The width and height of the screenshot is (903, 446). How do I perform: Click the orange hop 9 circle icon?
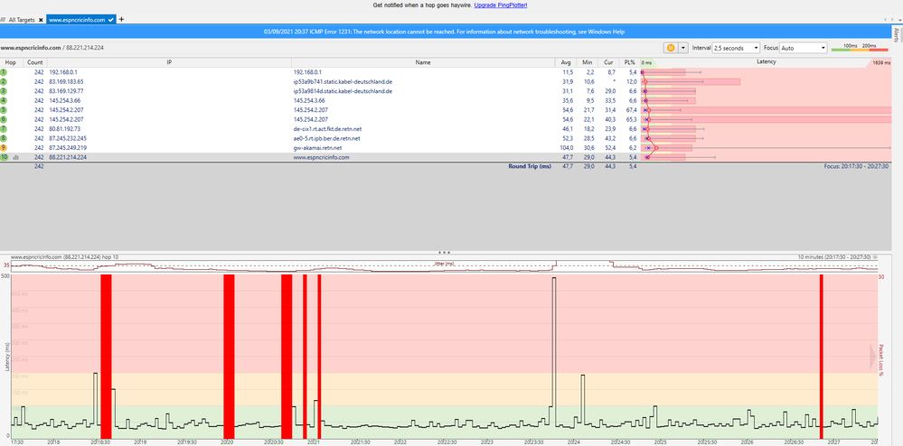[x=5, y=147]
